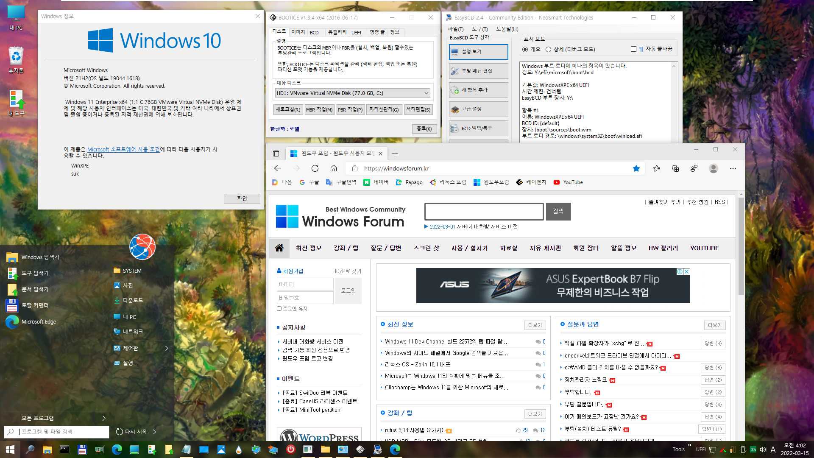Go back in Edge browser
The image size is (814, 458).
(277, 168)
